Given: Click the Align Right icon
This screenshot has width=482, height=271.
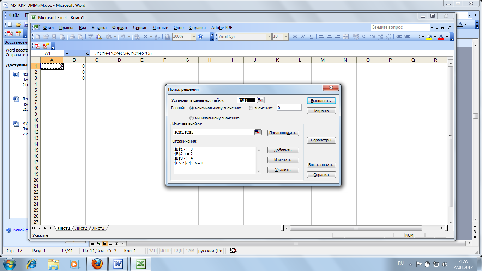Looking at the screenshot, I should point(338,36).
